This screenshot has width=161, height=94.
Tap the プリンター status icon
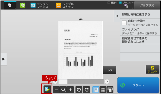pyautogui.click(x=126, y=6)
